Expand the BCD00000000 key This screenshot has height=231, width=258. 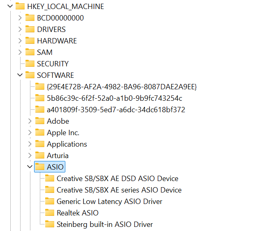pyautogui.click(x=20, y=18)
